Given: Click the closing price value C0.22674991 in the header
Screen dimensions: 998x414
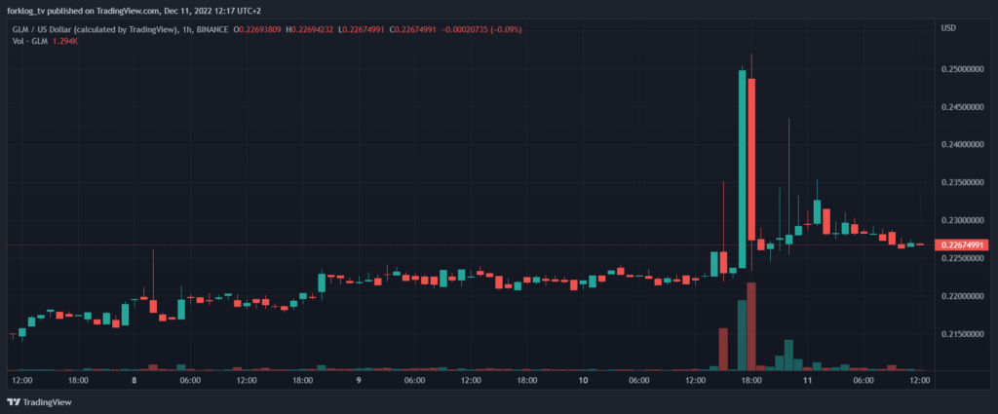Looking at the screenshot, I should [427, 29].
